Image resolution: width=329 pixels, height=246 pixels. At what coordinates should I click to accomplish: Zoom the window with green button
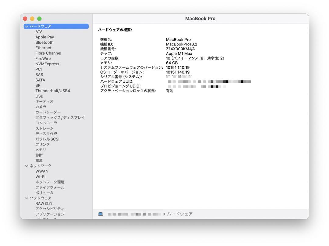(39, 19)
